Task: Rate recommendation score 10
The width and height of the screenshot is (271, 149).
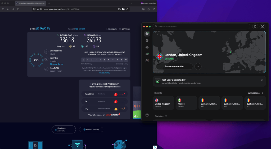Action: click(126, 60)
